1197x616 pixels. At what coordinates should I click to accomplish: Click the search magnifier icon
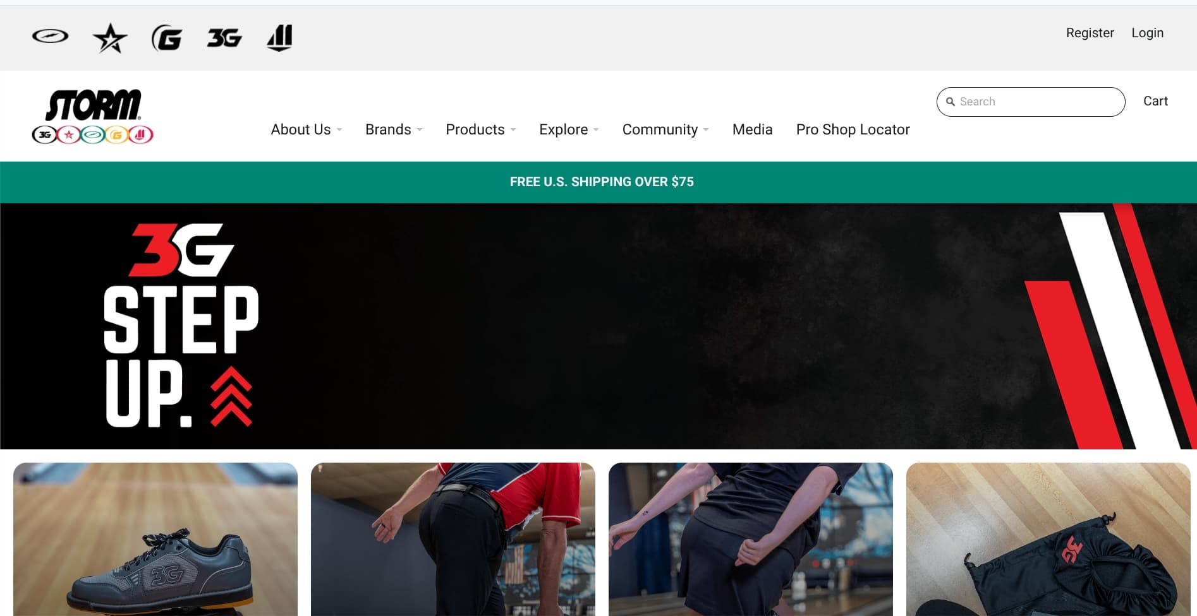(950, 102)
